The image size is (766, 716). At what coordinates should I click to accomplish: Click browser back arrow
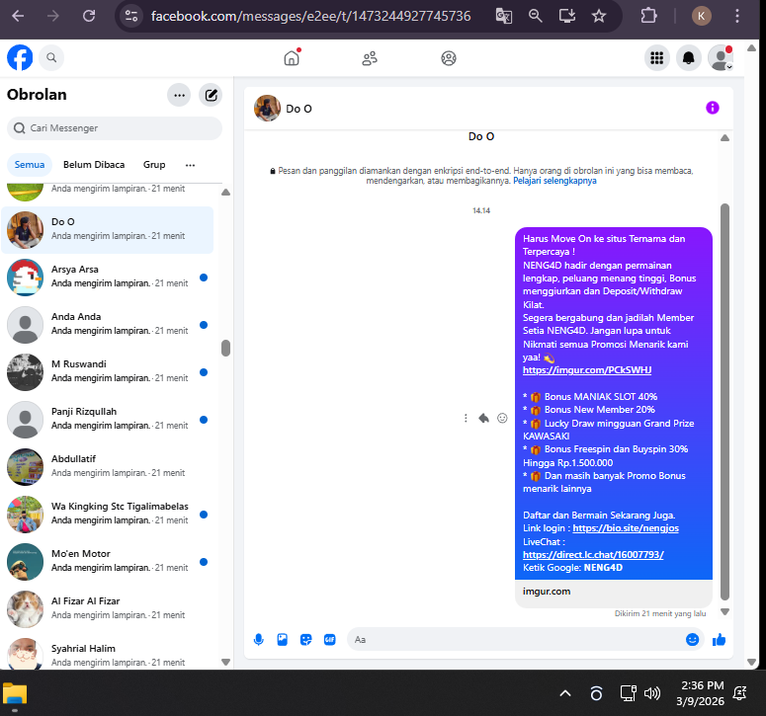pos(18,16)
